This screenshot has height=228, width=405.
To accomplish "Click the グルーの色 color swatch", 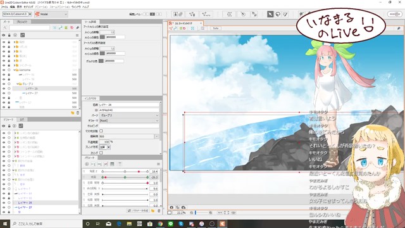I will 101,61.
